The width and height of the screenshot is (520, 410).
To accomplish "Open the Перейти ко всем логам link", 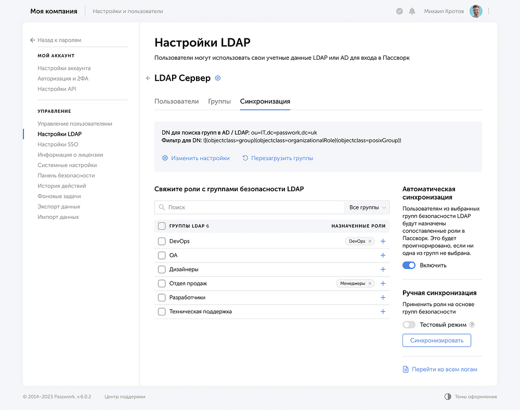I will pos(444,369).
